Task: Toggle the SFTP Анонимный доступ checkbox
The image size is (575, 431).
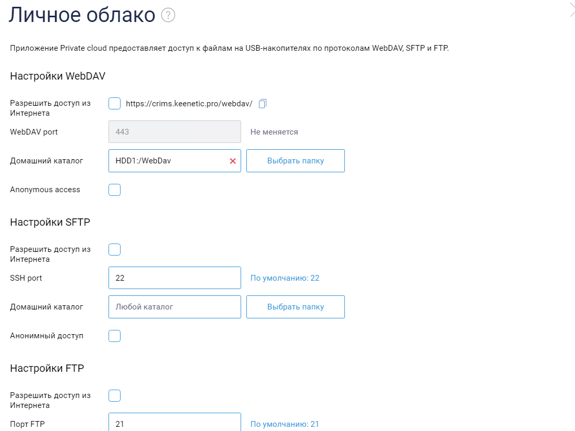Action: tap(114, 336)
